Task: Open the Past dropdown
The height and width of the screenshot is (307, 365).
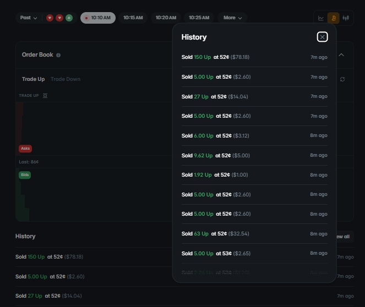Action: 29,18
